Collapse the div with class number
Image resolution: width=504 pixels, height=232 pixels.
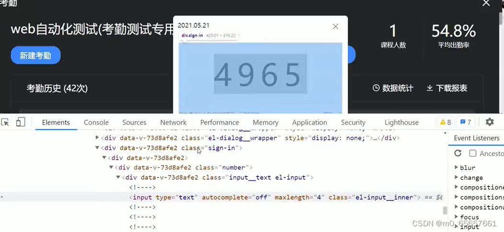111,167
